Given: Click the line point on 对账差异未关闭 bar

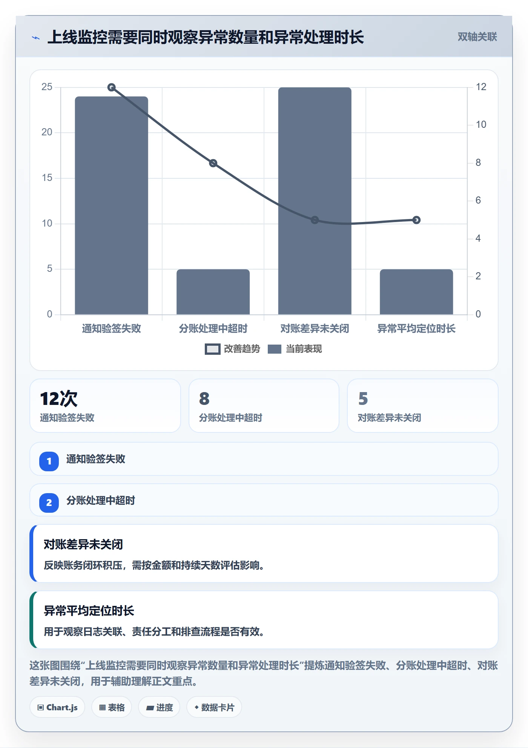Looking at the screenshot, I should click(315, 220).
